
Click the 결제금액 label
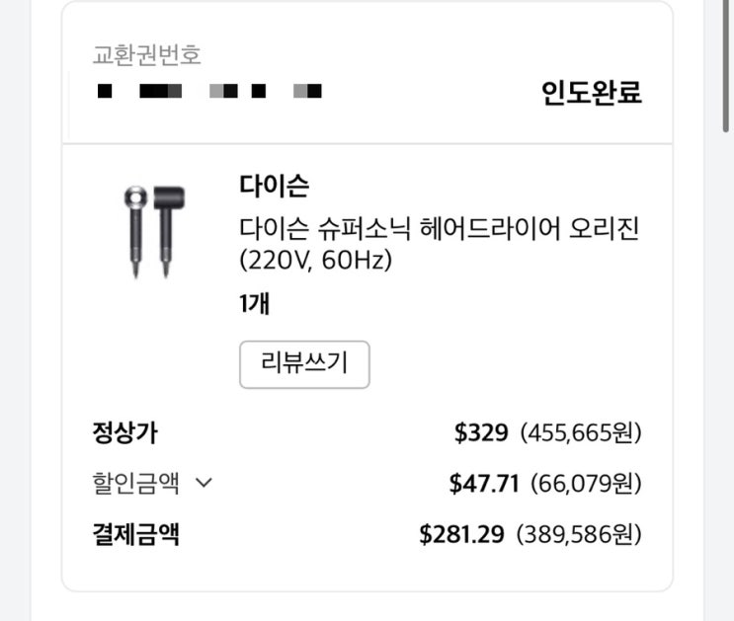click(x=136, y=535)
